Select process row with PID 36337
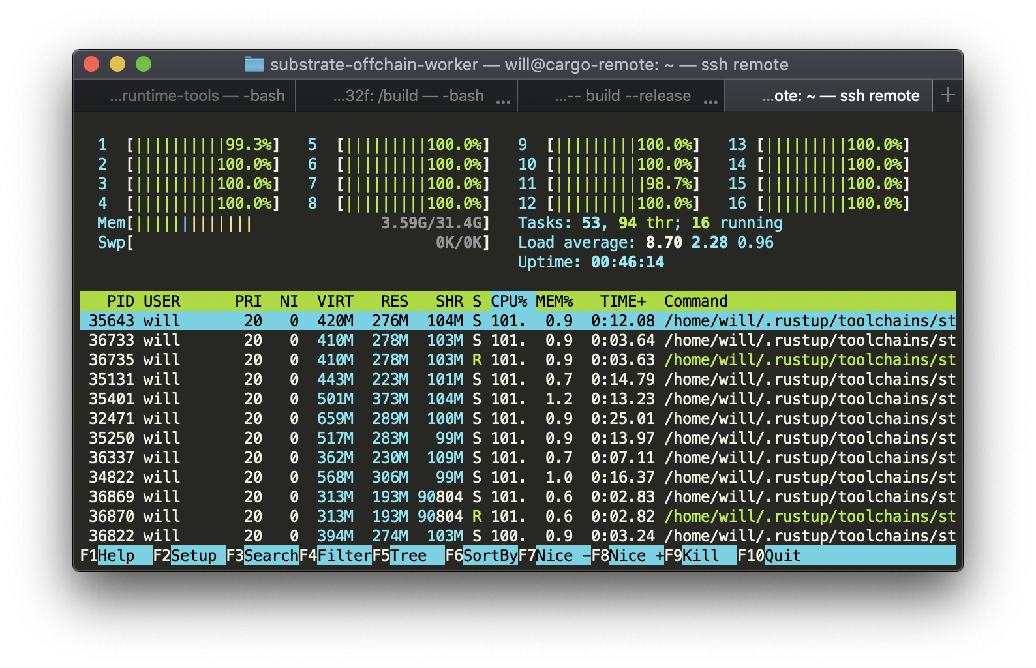1036x668 pixels. point(518,458)
